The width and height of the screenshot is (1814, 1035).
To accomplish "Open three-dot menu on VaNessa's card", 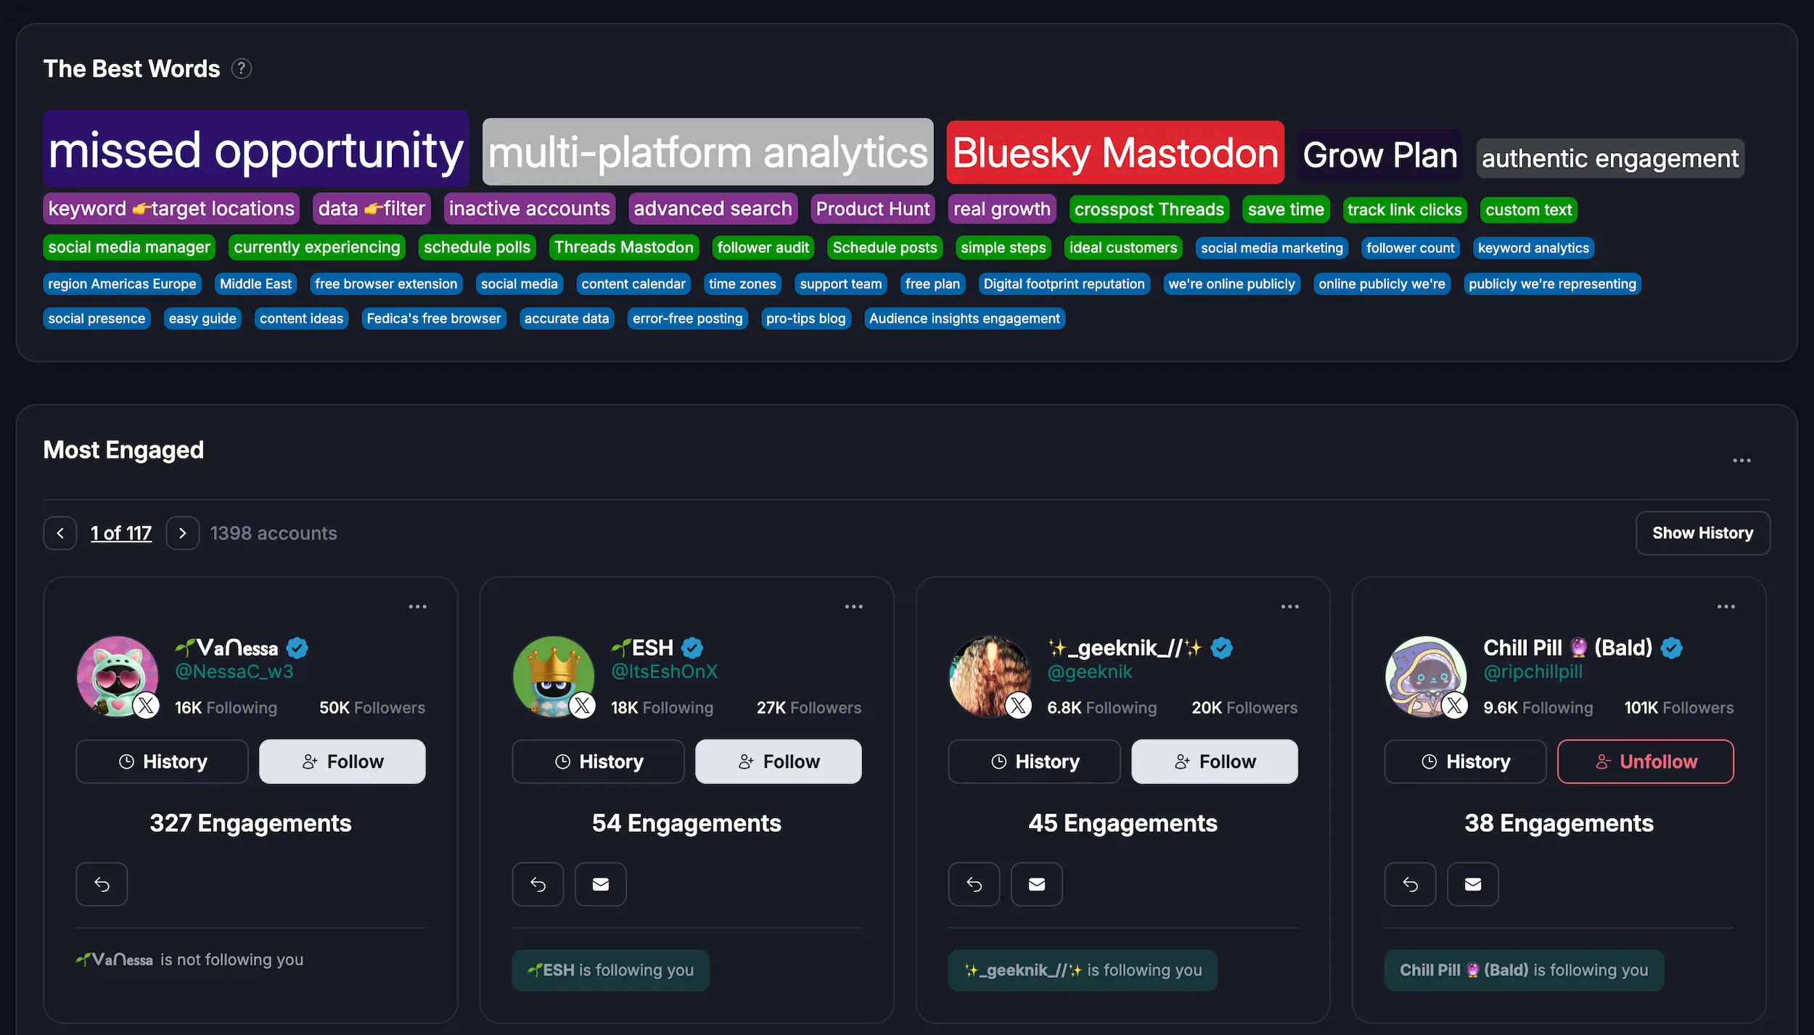I will coord(417,606).
